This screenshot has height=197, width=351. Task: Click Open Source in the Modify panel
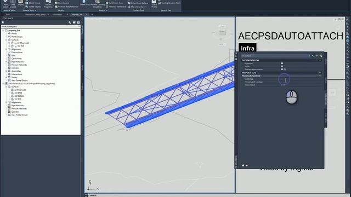[x=62, y=3]
